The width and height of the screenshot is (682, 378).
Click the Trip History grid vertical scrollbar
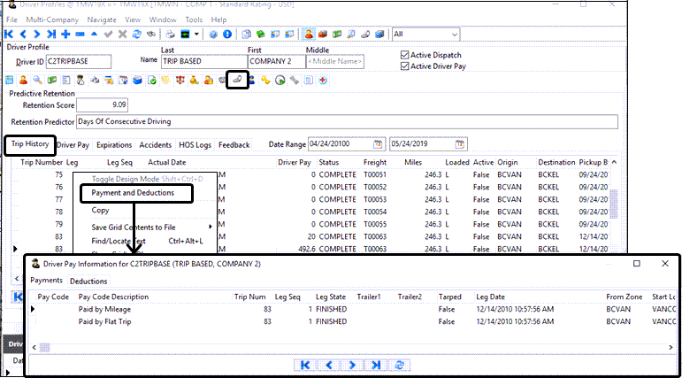tap(612, 204)
